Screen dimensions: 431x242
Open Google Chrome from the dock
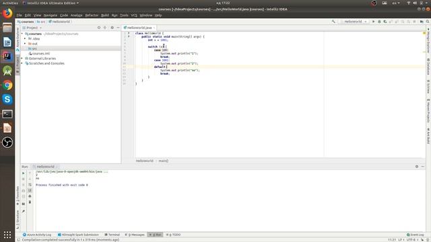tap(7, 85)
